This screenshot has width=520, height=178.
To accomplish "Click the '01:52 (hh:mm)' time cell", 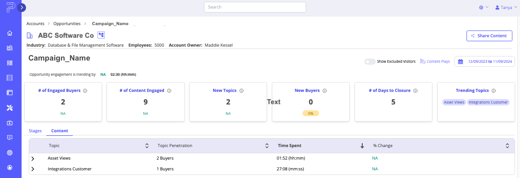I will [x=291, y=158].
